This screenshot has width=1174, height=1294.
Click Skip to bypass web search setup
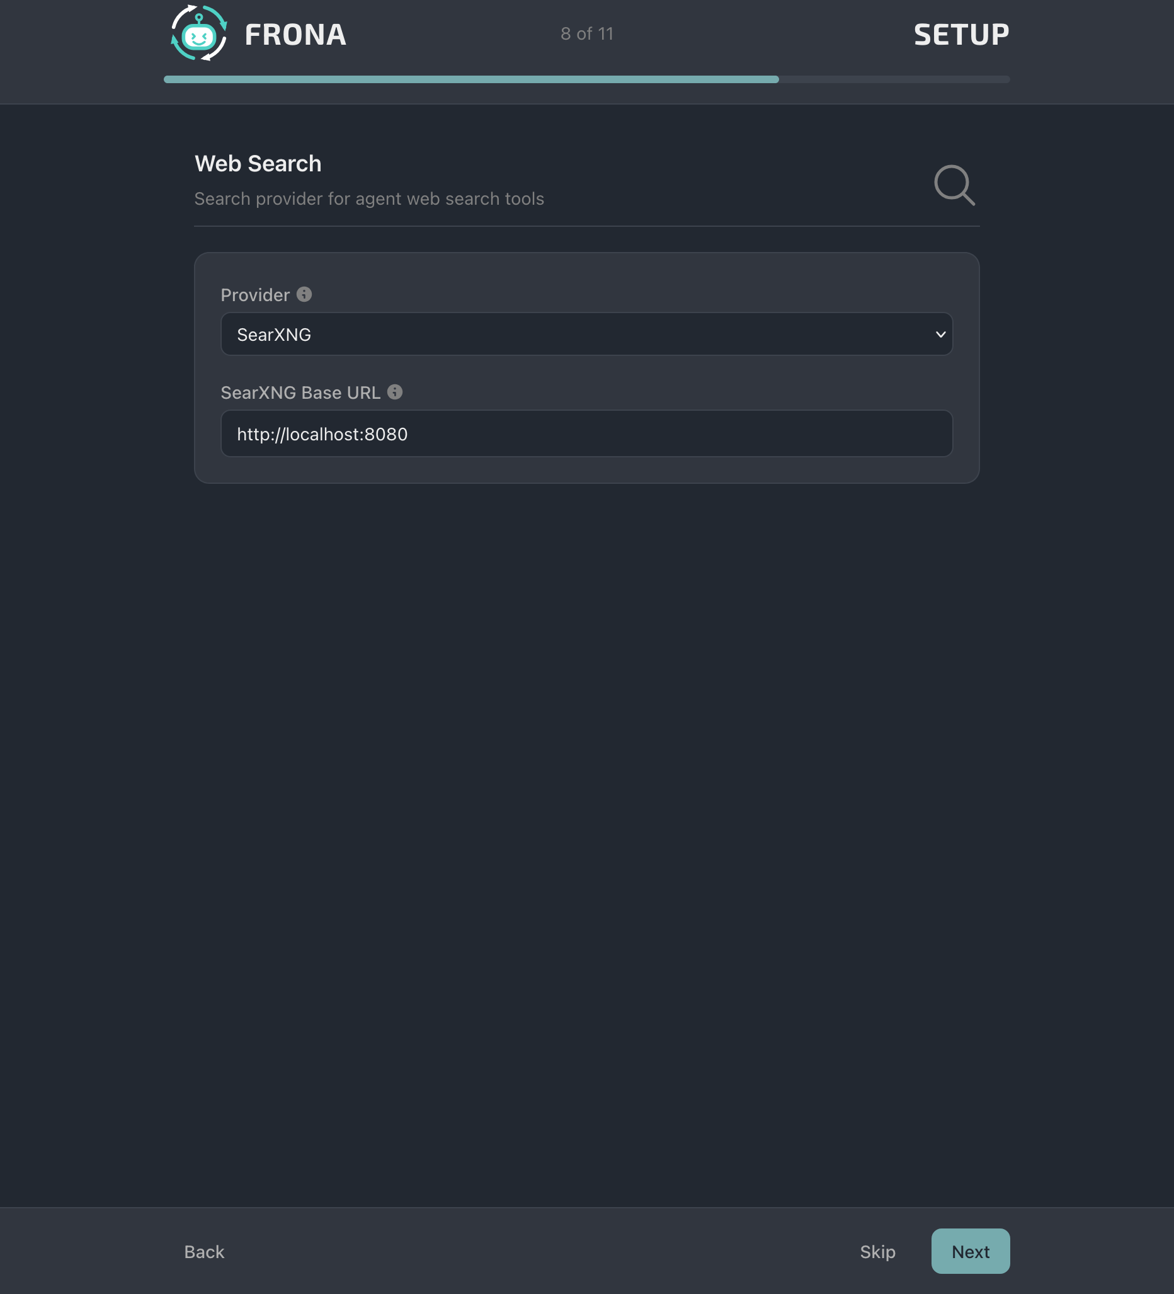[877, 1251]
